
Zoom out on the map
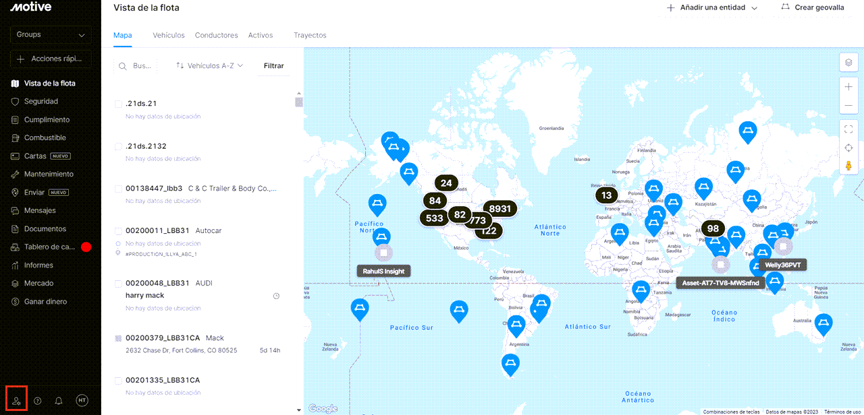coord(848,106)
